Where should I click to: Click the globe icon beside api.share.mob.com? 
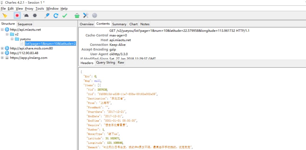[x=7, y=48]
